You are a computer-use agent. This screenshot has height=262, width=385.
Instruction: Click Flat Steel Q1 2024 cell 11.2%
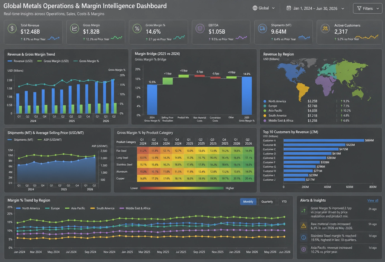pyautogui.click(x=143, y=151)
